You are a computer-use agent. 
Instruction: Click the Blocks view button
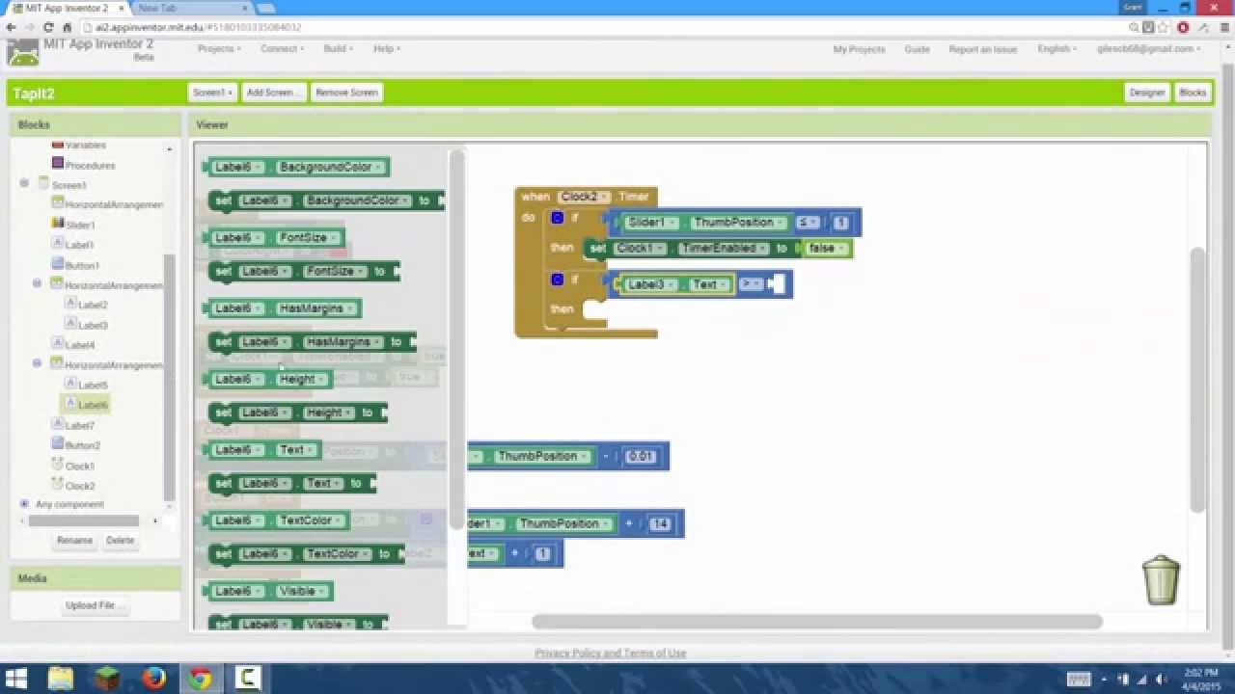(1193, 93)
